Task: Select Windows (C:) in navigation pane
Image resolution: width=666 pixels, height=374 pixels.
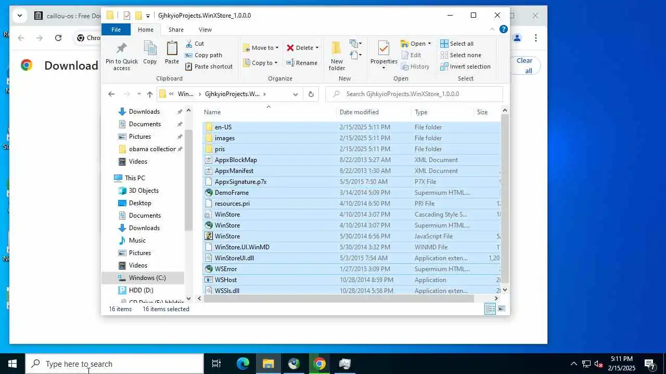Action: (147, 278)
